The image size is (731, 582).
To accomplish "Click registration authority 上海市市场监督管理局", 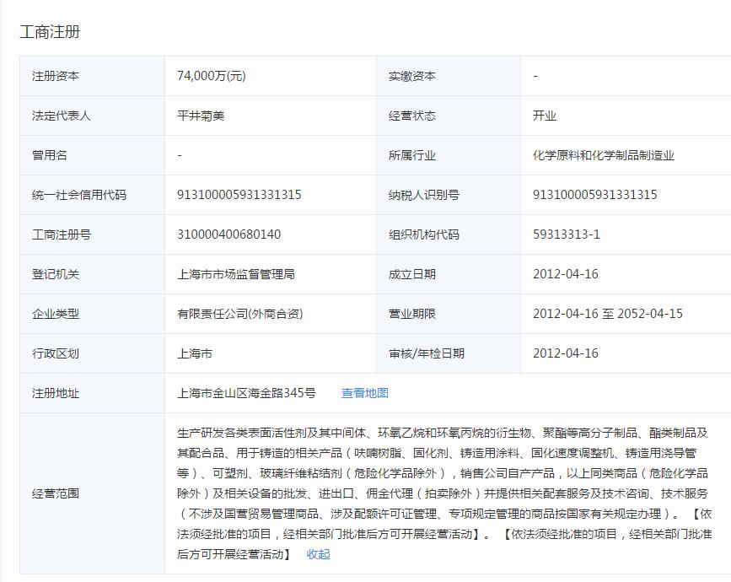I will tap(236, 274).
